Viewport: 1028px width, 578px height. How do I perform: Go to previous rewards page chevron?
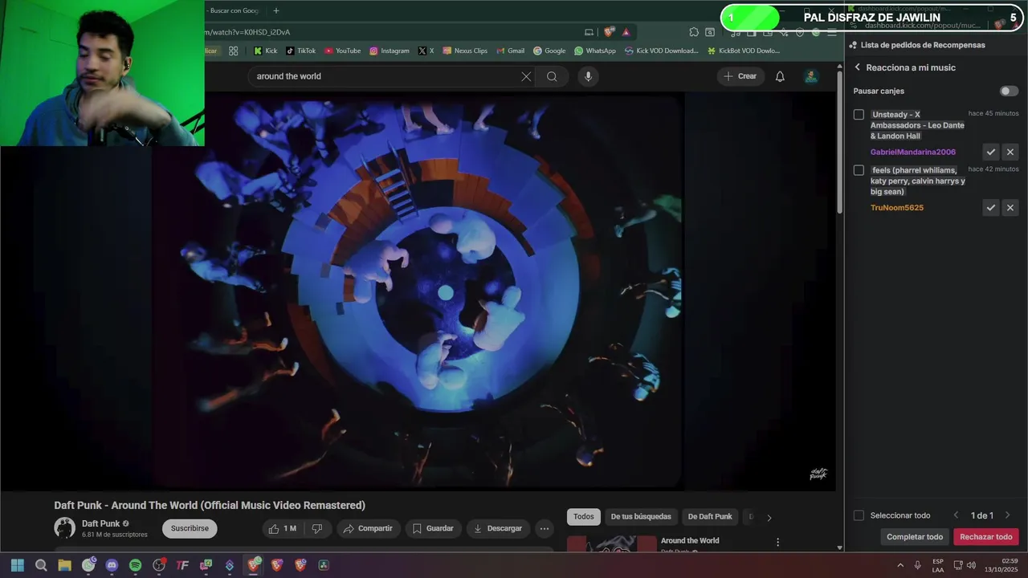tap(956, 515)
